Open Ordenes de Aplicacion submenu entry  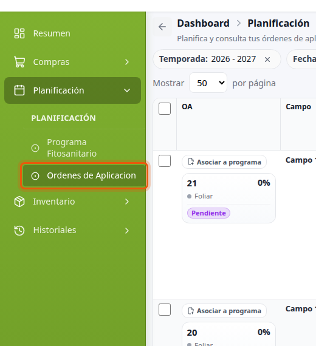click(x=84, y=175)
